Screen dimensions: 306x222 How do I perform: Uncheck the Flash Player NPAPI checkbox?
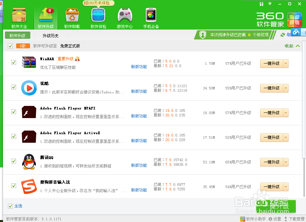tap(14, 112)
